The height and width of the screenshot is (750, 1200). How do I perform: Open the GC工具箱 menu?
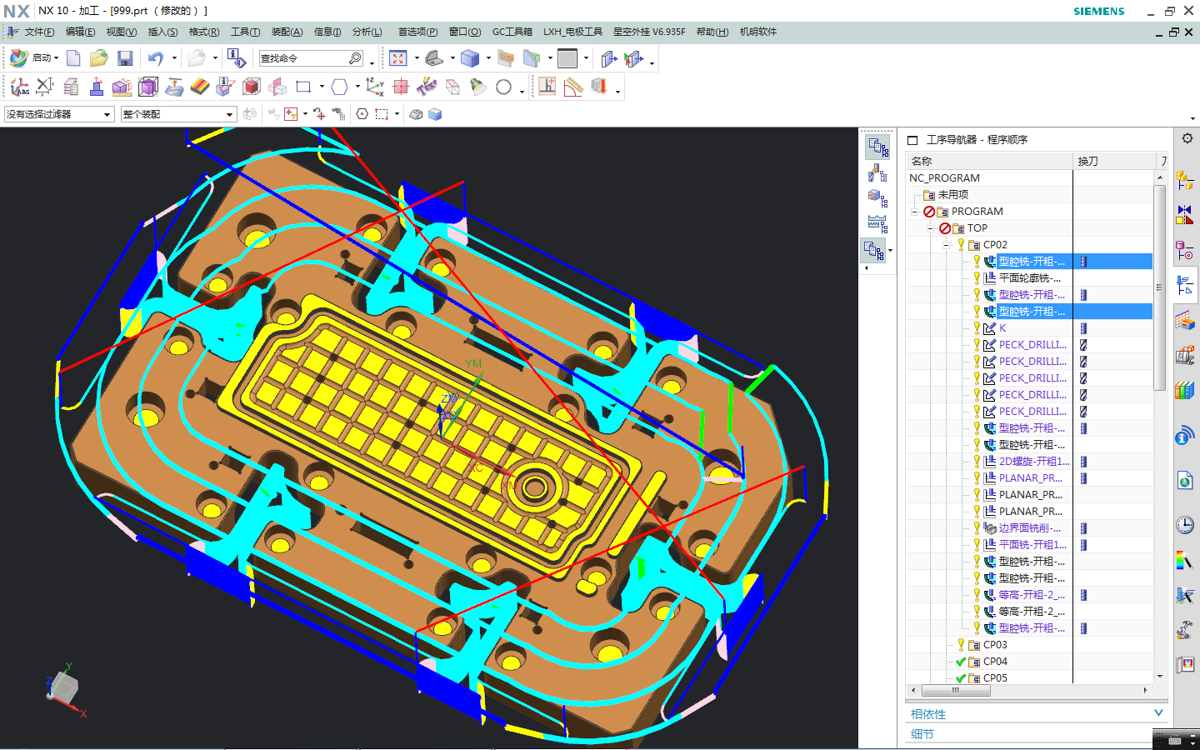click(x=512, y=32)
